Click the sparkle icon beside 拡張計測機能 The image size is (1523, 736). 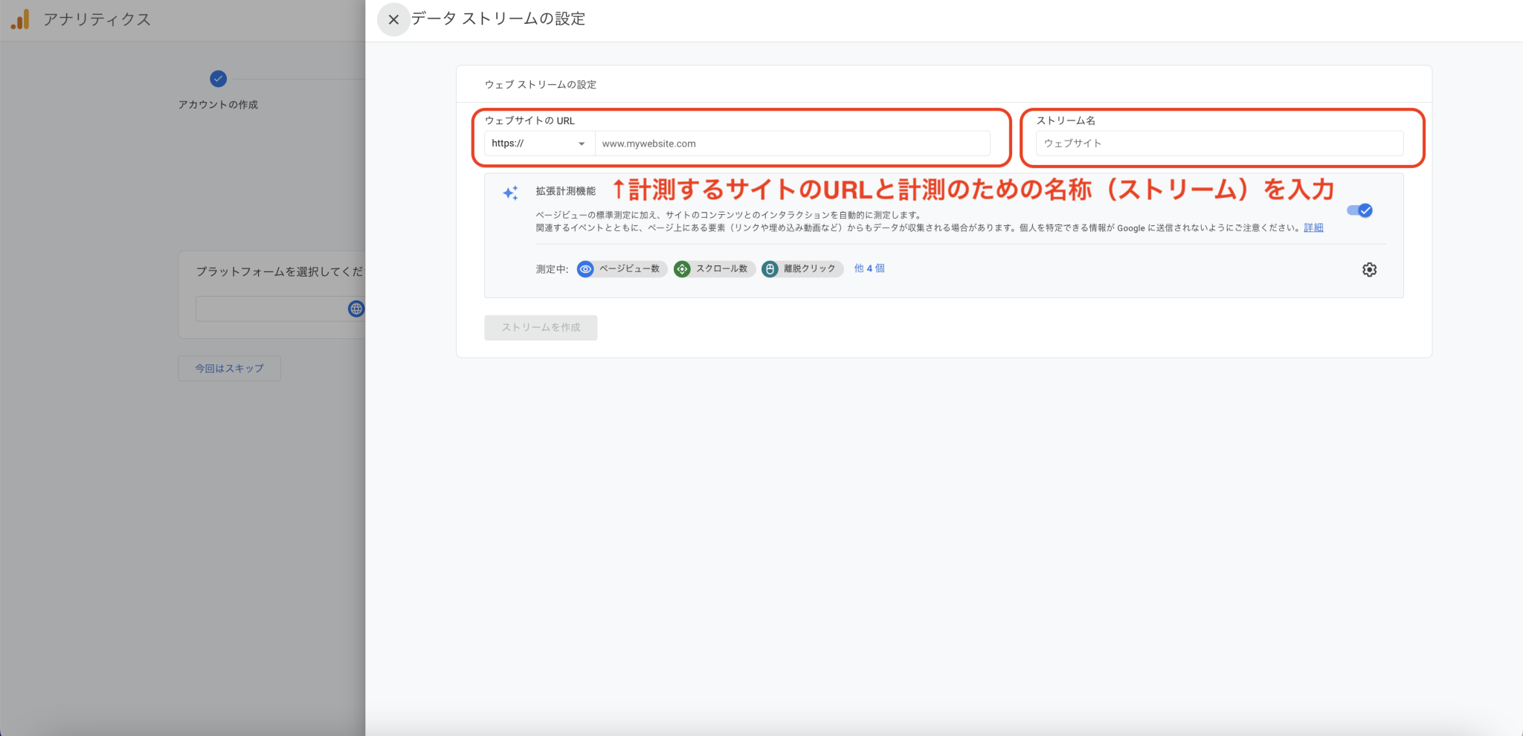click(510, 193)
